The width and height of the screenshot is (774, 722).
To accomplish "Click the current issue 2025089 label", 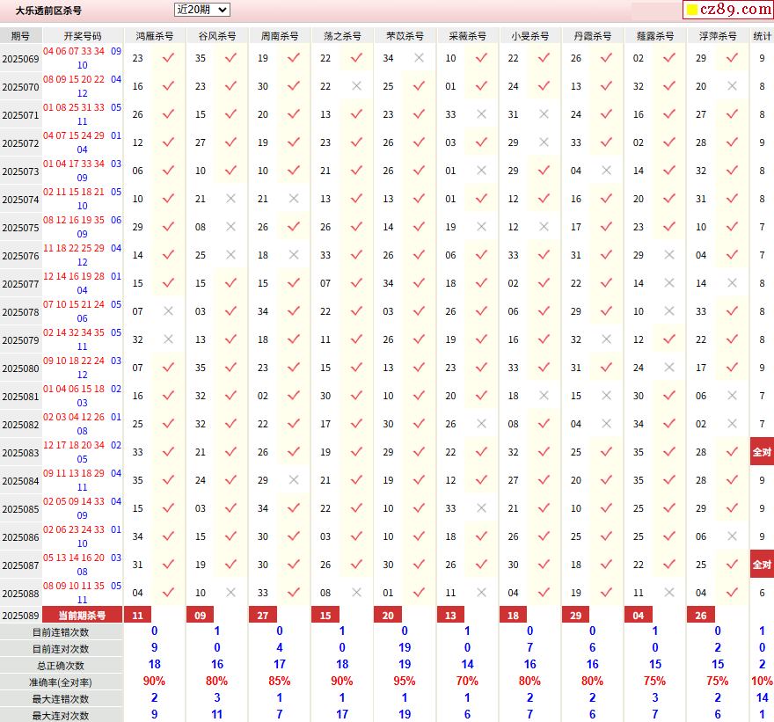I will (x=21, y=616).
